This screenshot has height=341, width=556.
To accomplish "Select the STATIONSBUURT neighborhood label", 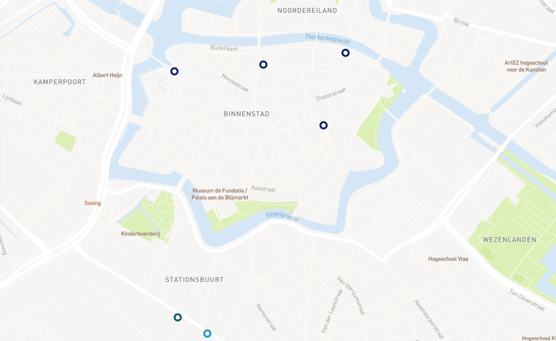I will (x=195, y=280).
